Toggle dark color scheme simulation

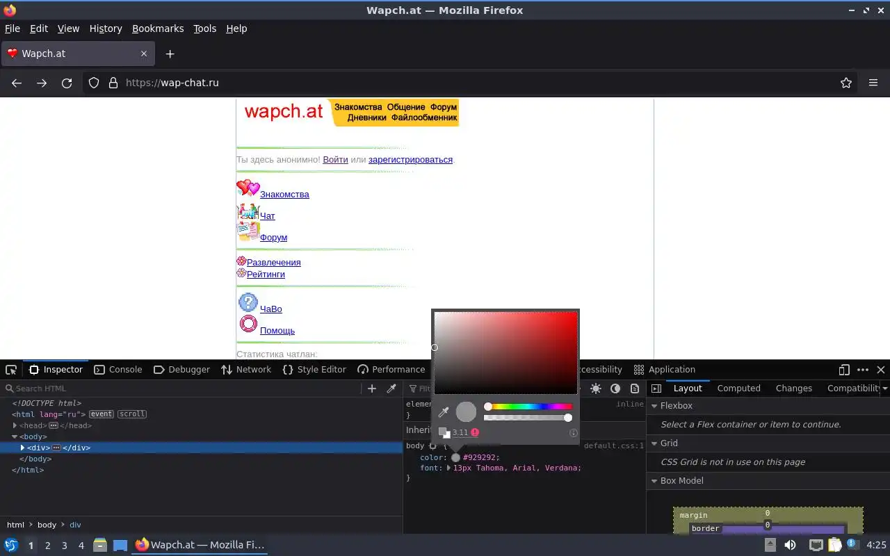[x=615, y=389]
